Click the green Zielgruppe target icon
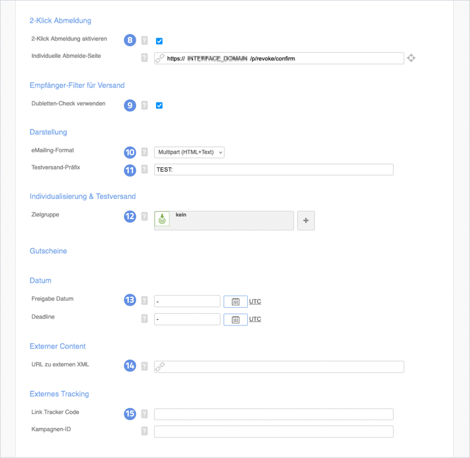 click(x=162, y=219)
